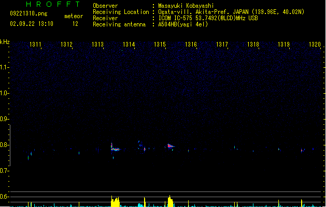The image size is (326, 207).
Task: Click the small echo just before 1320
Action: (303, 150)
